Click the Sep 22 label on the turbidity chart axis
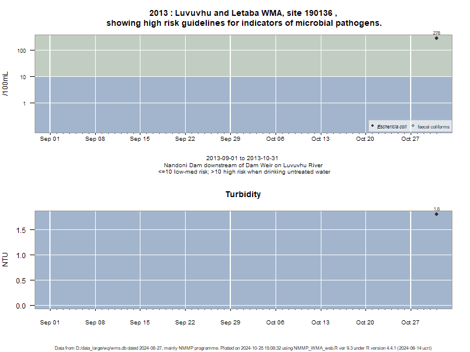The height and width of the screenshot is (352, 470). coord(185,322)
